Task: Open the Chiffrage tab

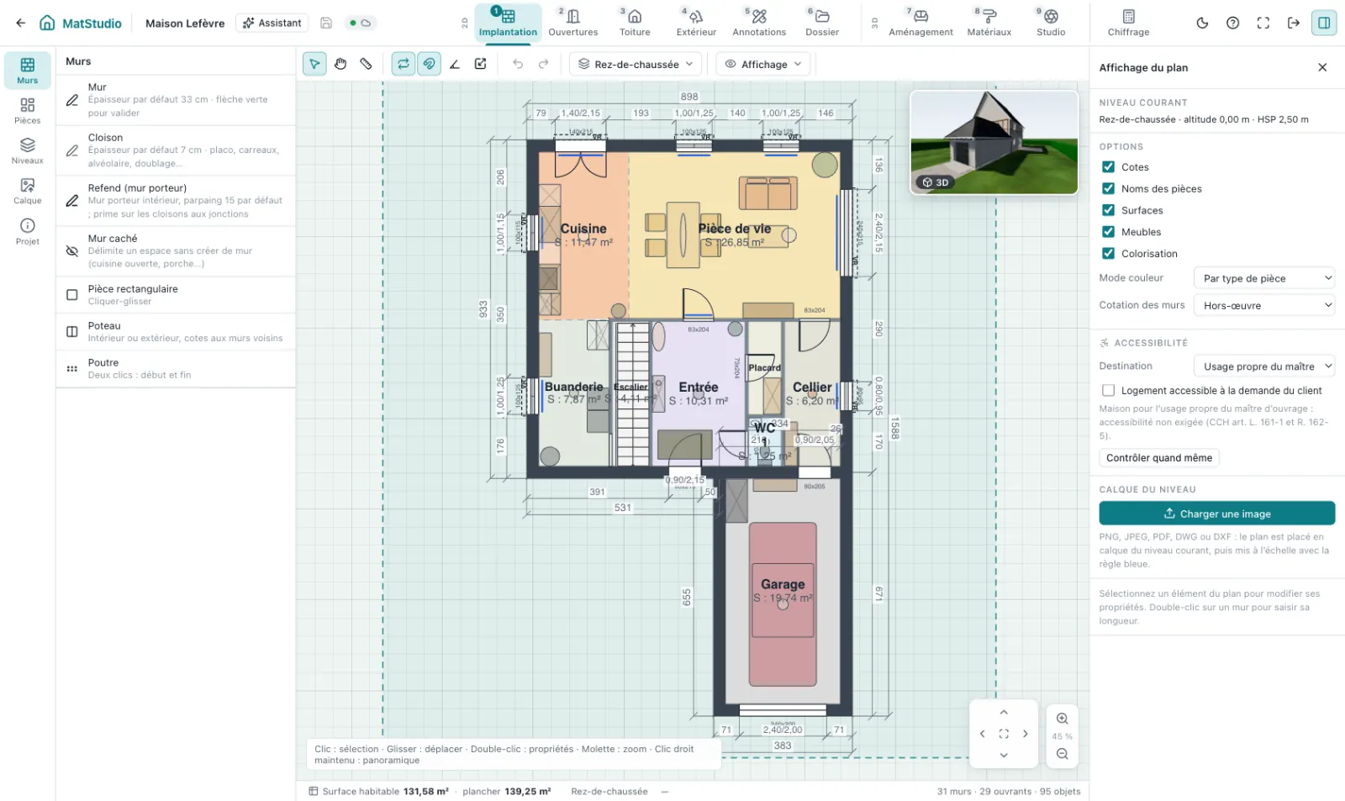Action: pyautogui.click(x=1128, y=23)
